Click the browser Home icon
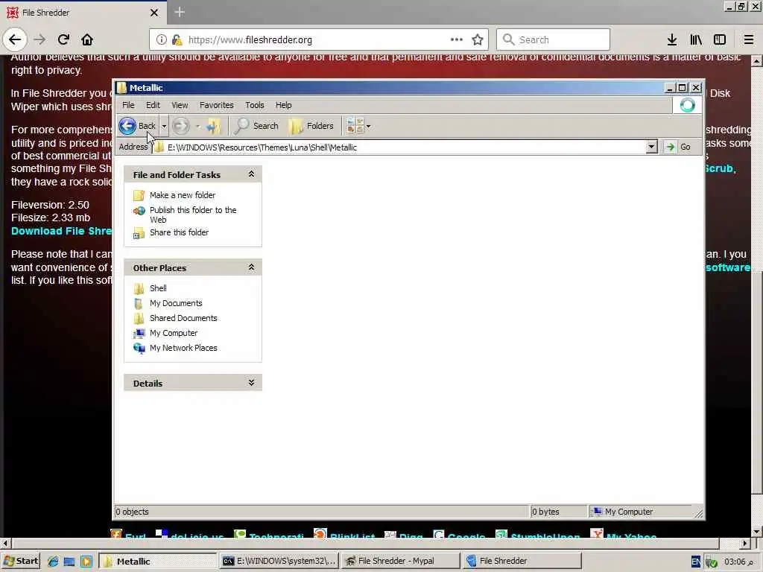The height and width of the screenshot is (572, 763). tap(87, 39)
